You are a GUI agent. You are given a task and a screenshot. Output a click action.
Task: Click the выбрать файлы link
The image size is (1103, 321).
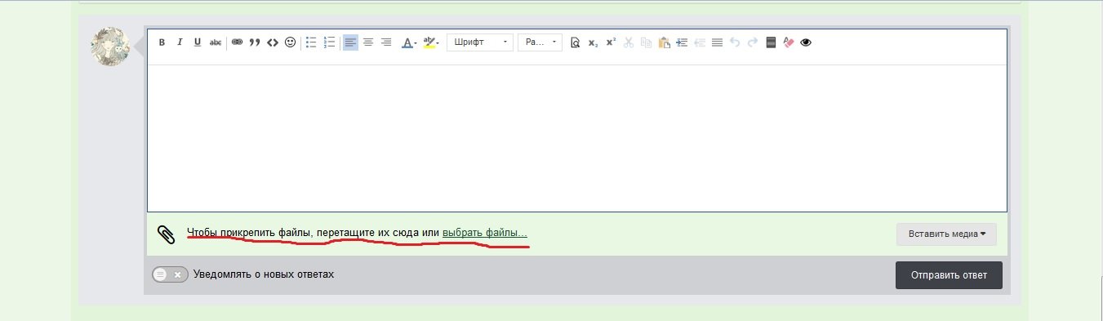coord(485,234)
